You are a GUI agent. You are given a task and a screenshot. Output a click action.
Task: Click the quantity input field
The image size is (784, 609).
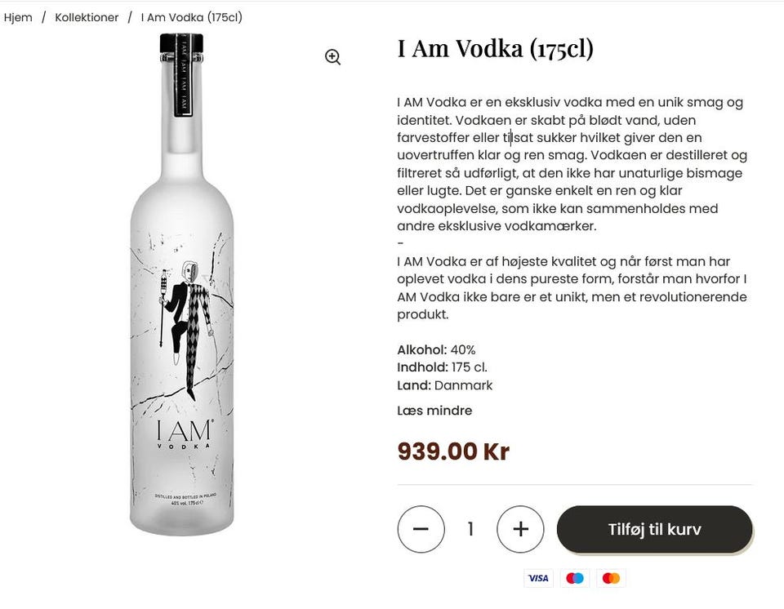[470, 529]
